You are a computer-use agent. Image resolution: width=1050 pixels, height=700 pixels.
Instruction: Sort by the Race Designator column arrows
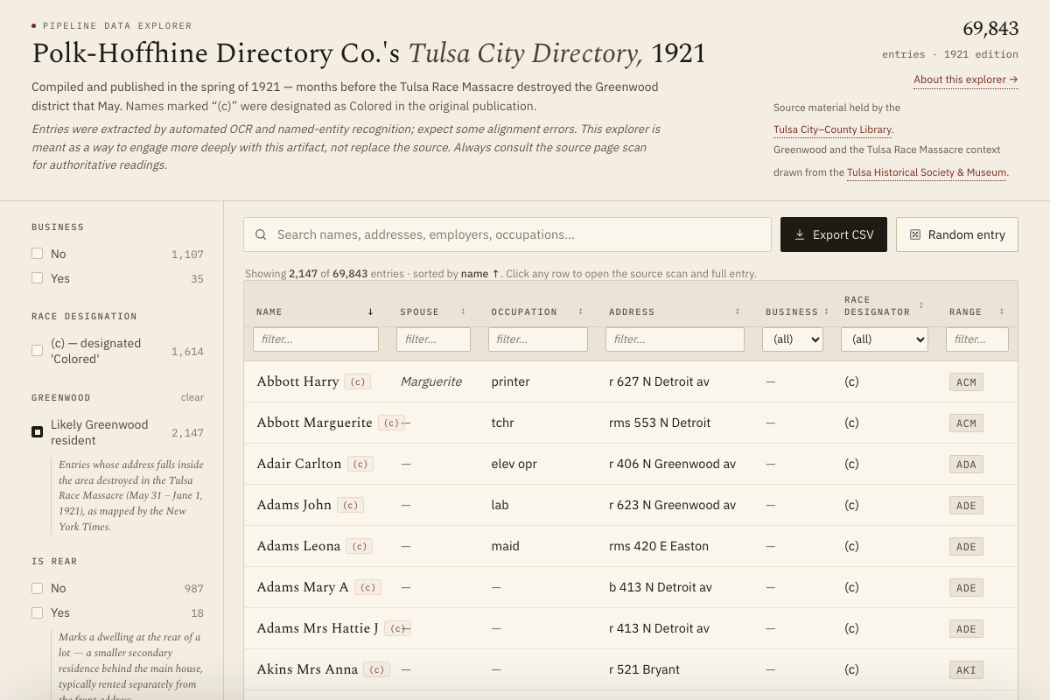click(x=921, y=305)
